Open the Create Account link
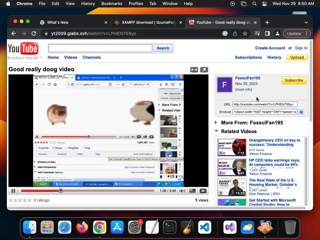 point(270,48)
